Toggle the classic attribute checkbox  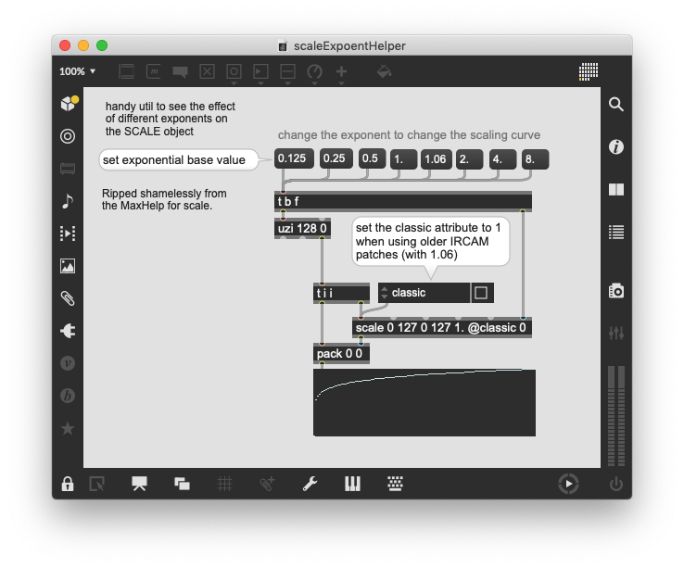click(482, 293)
